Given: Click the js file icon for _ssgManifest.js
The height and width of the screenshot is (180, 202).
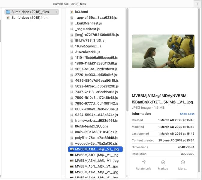Looking at the screenshot, I should (72, 29).
